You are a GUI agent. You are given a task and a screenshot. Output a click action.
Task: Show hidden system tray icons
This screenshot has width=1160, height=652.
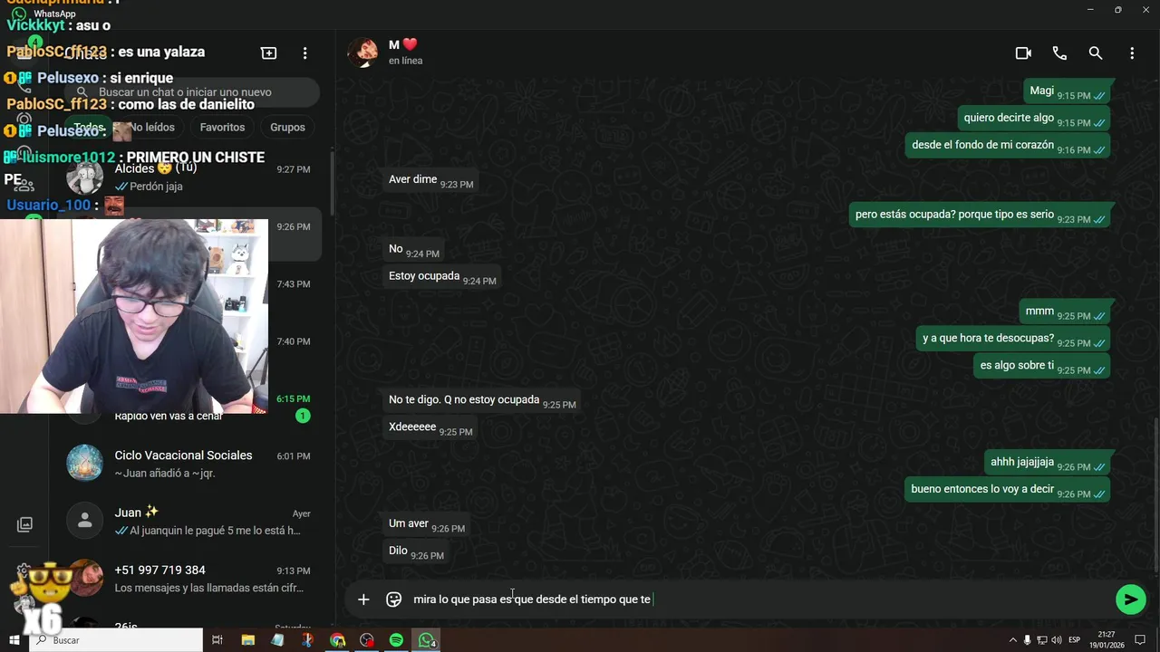tap(1013, 640)
